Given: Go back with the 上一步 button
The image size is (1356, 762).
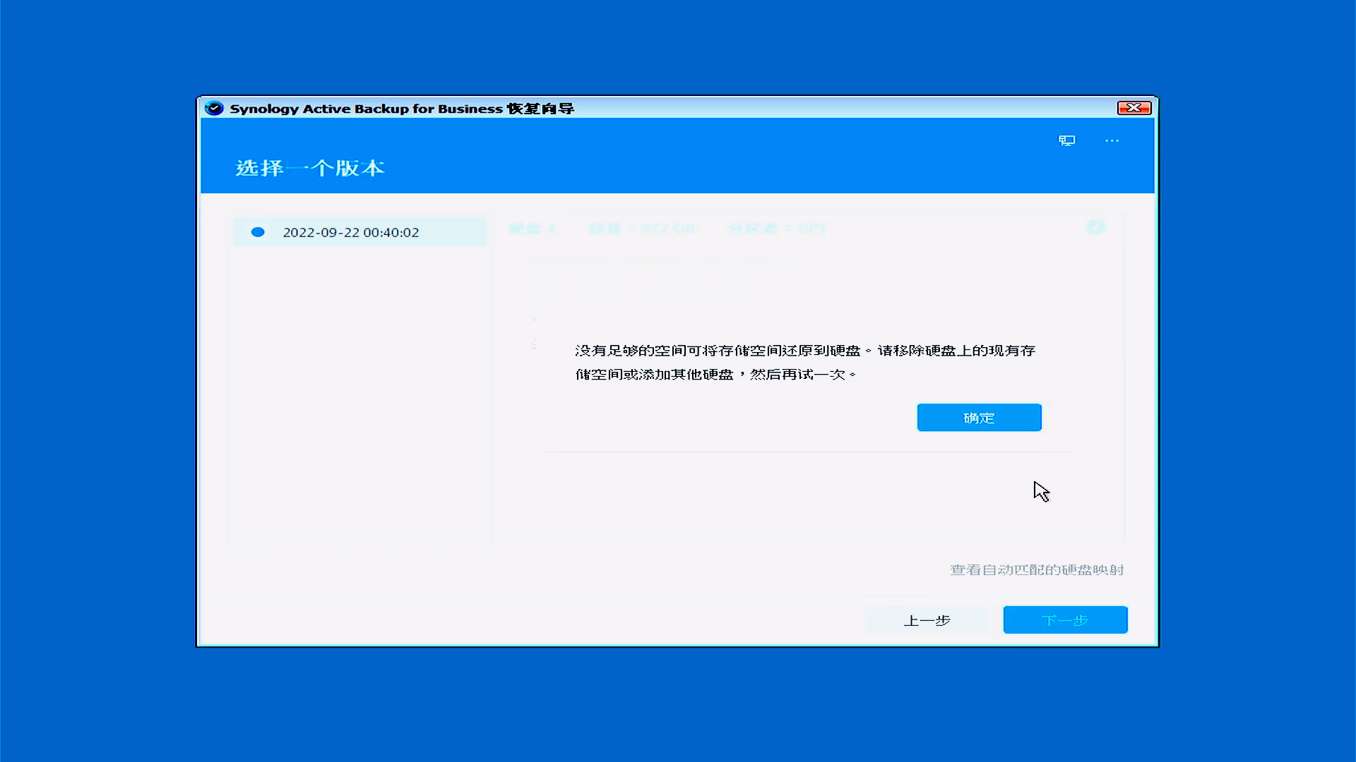Looking at the screenshot, I should [x=927, y=620].
